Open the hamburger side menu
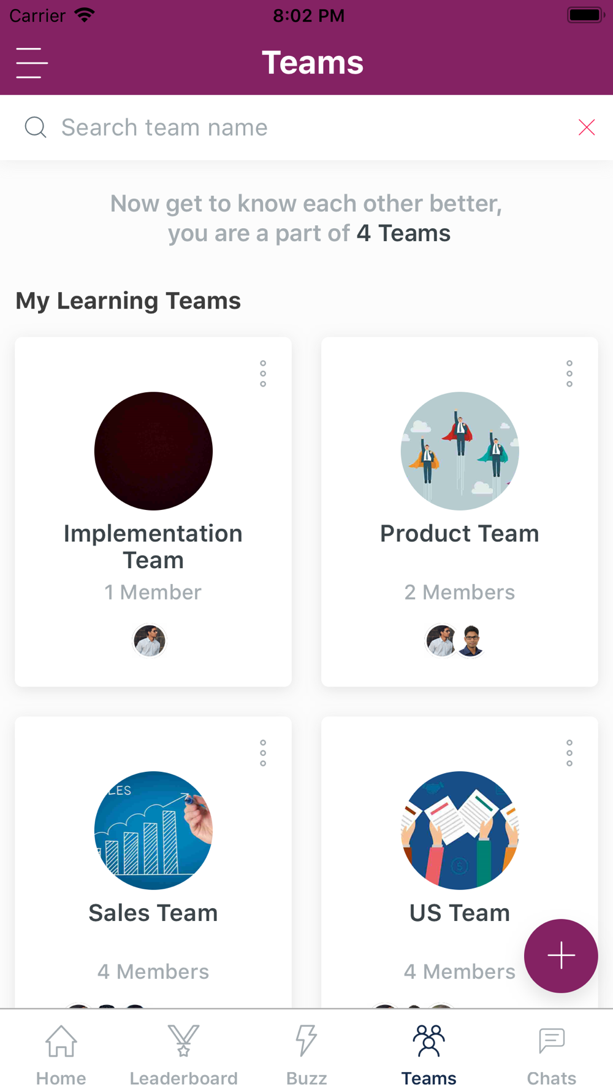The image size is (613, 1091). [x=32, y=63]
